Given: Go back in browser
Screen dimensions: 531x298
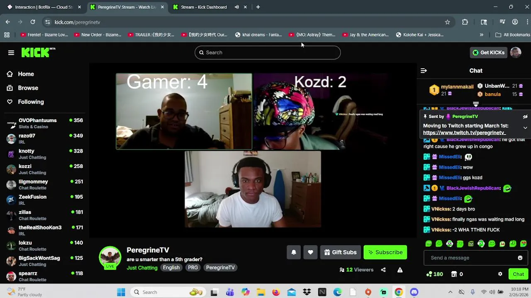Looking at the screenshot, I should 8,22.
